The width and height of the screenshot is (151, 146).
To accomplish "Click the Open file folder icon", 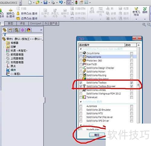I will click(38, 2).
